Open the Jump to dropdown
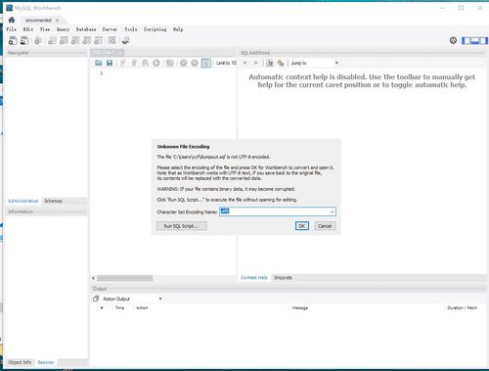Screen dimensions: 489x371 314,63
